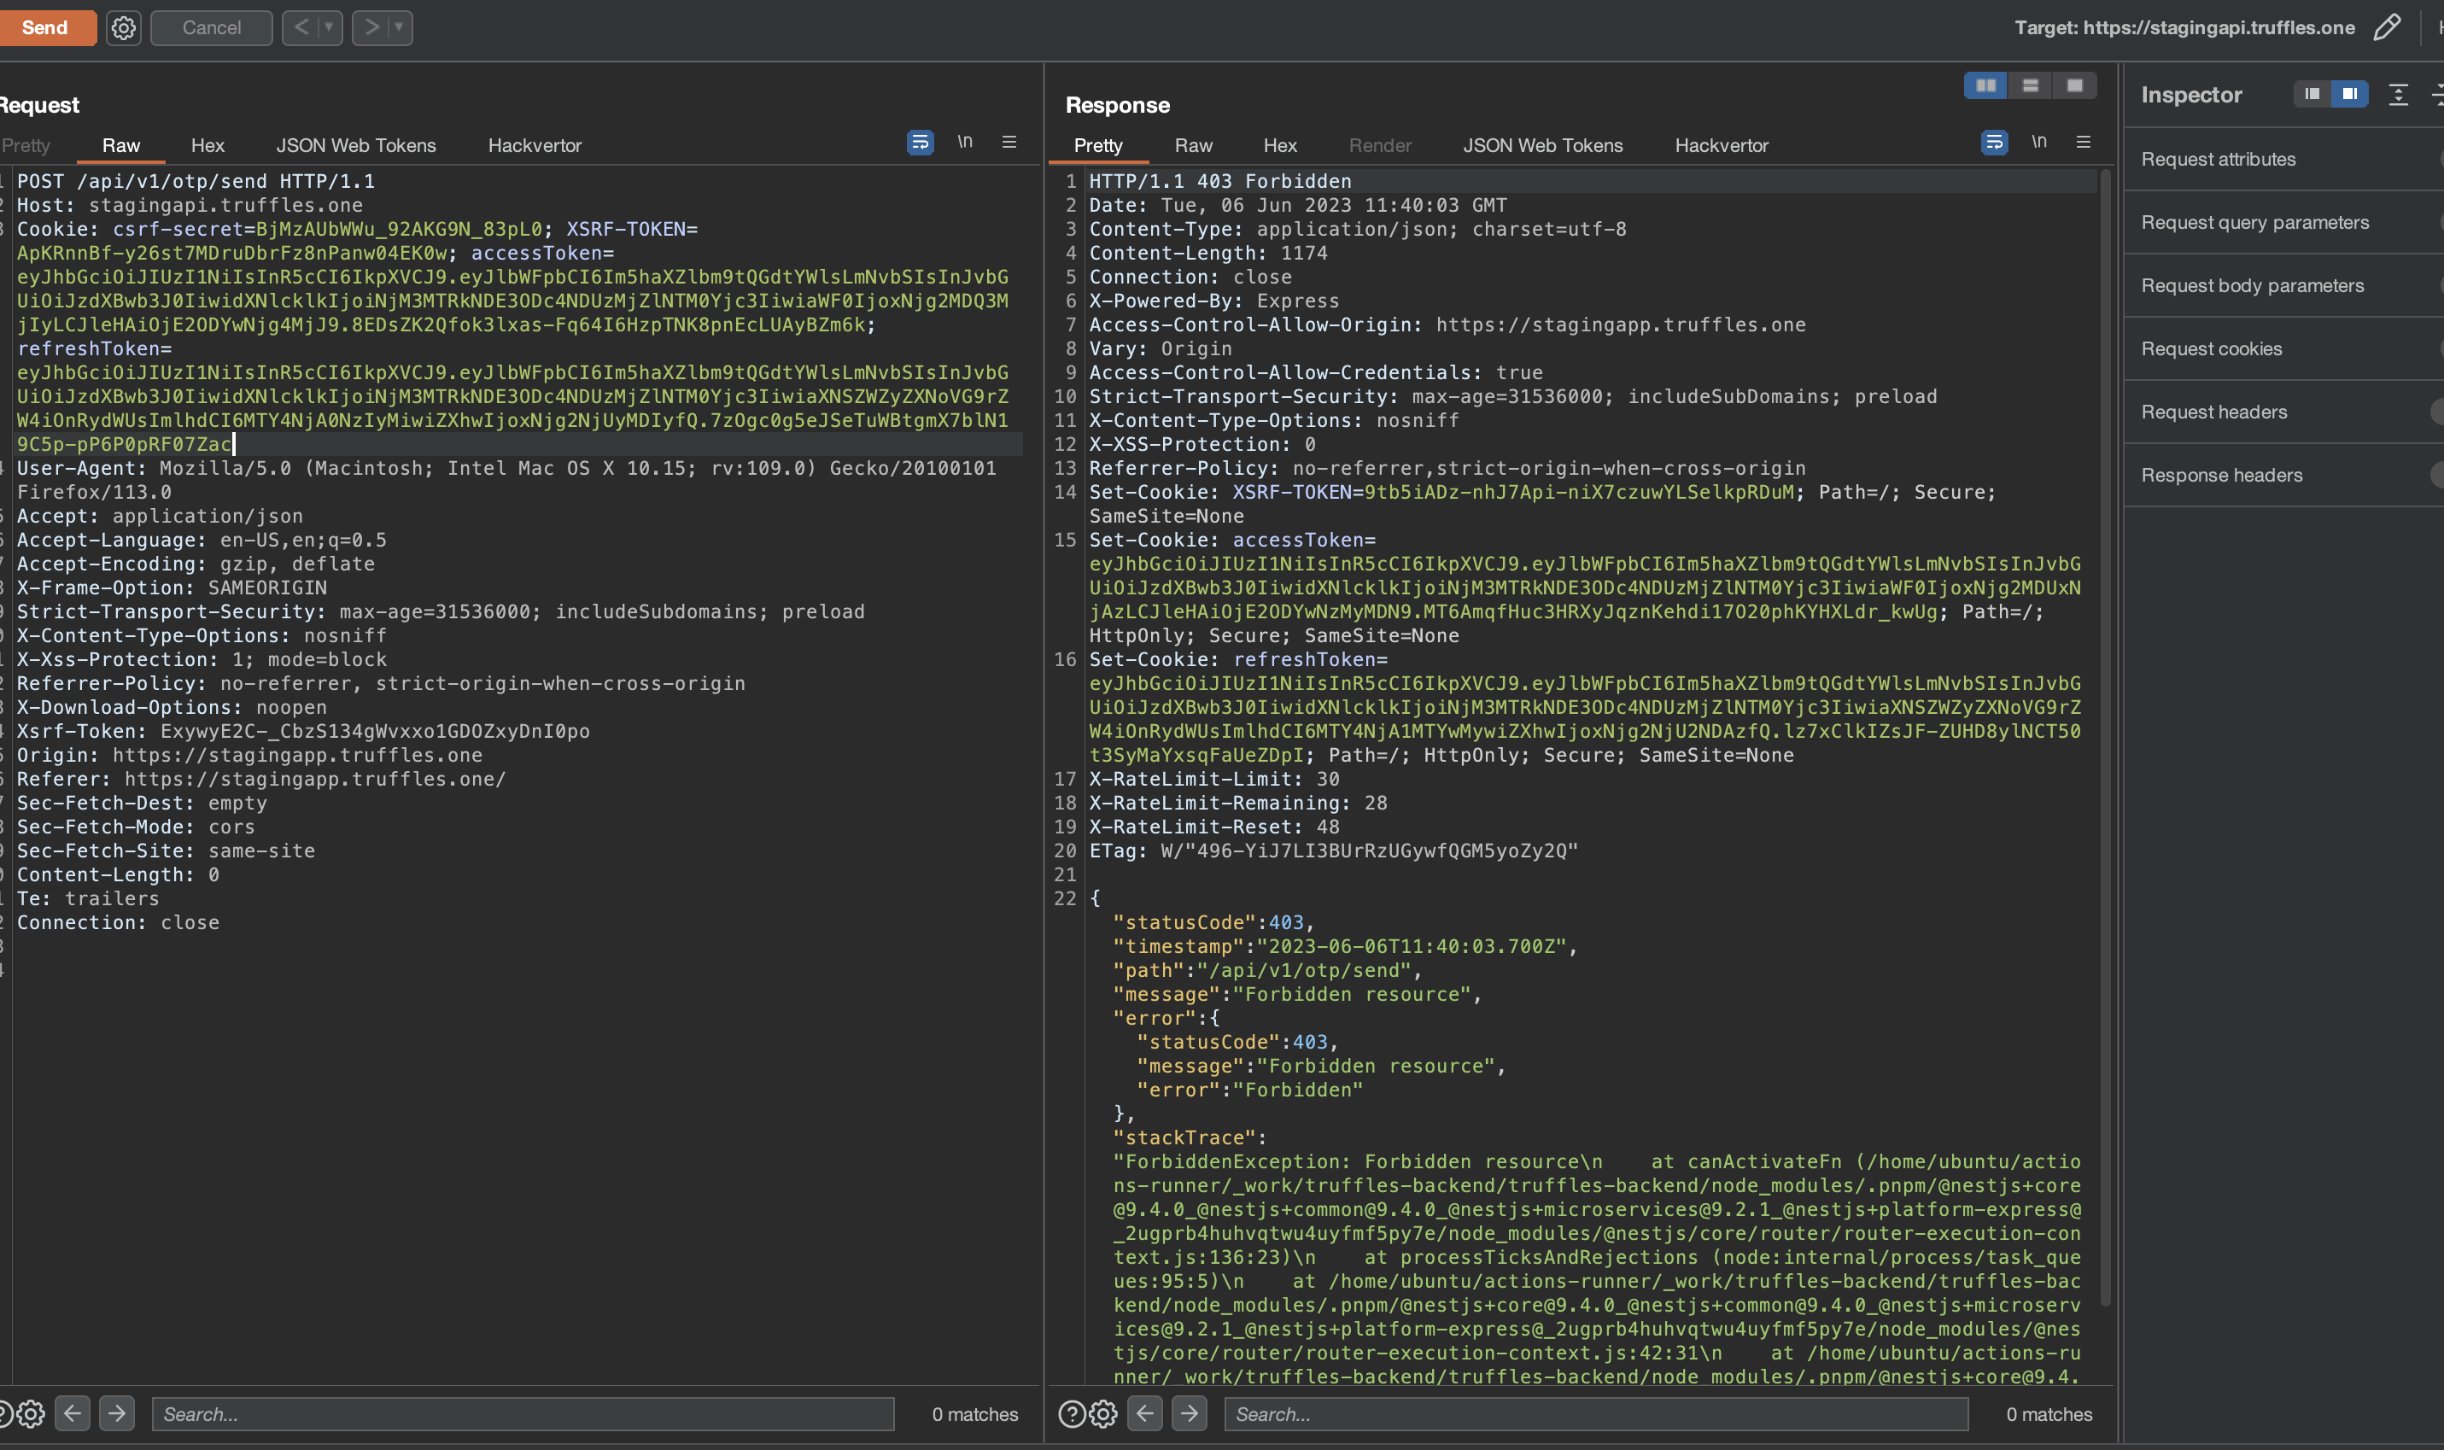Click the Cancel button next to Send
The width and height of the screenshot is (2444, 1450).
tap(209, 26)
